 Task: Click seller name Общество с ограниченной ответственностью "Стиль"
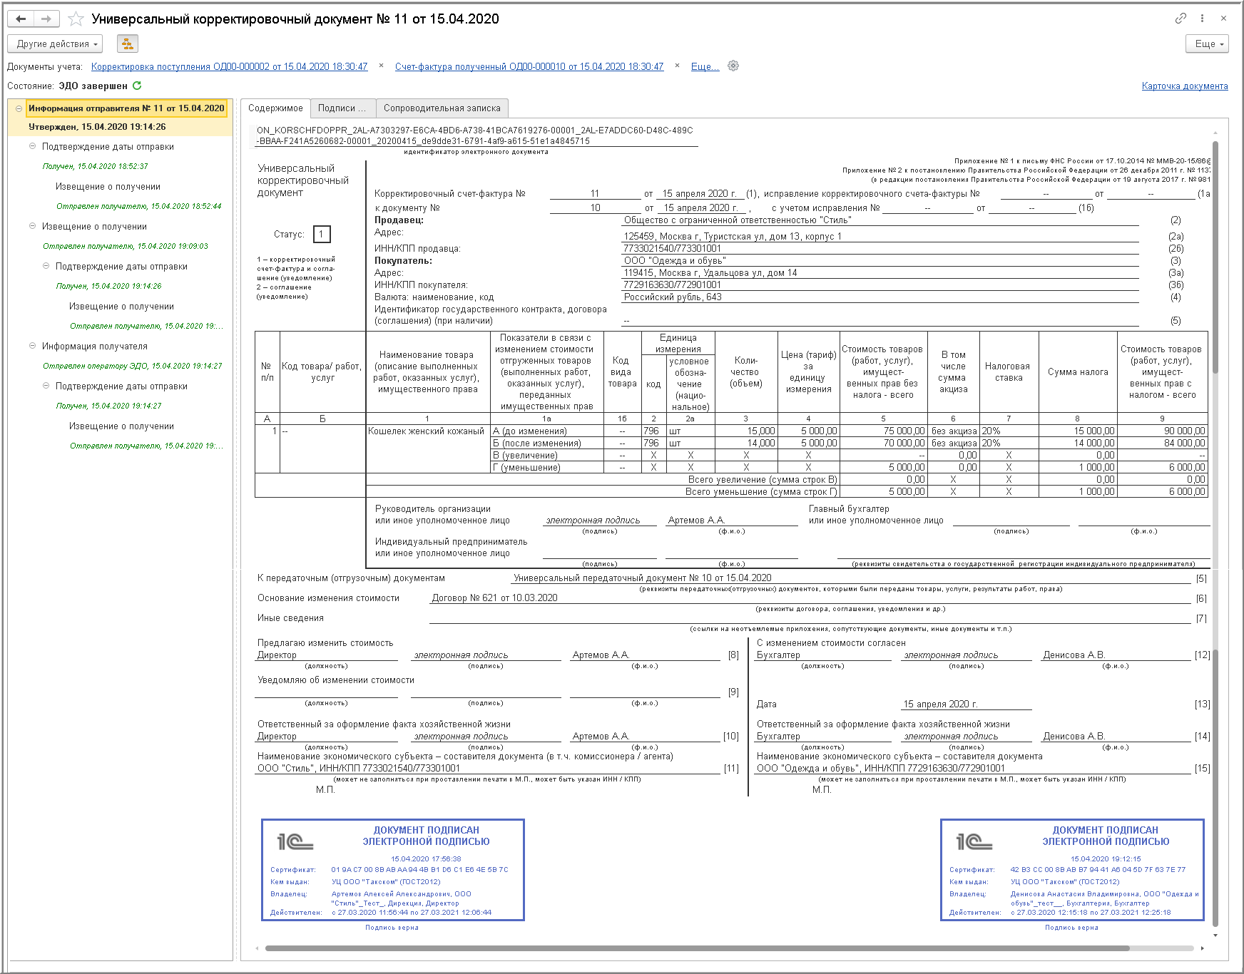(738, 220)
